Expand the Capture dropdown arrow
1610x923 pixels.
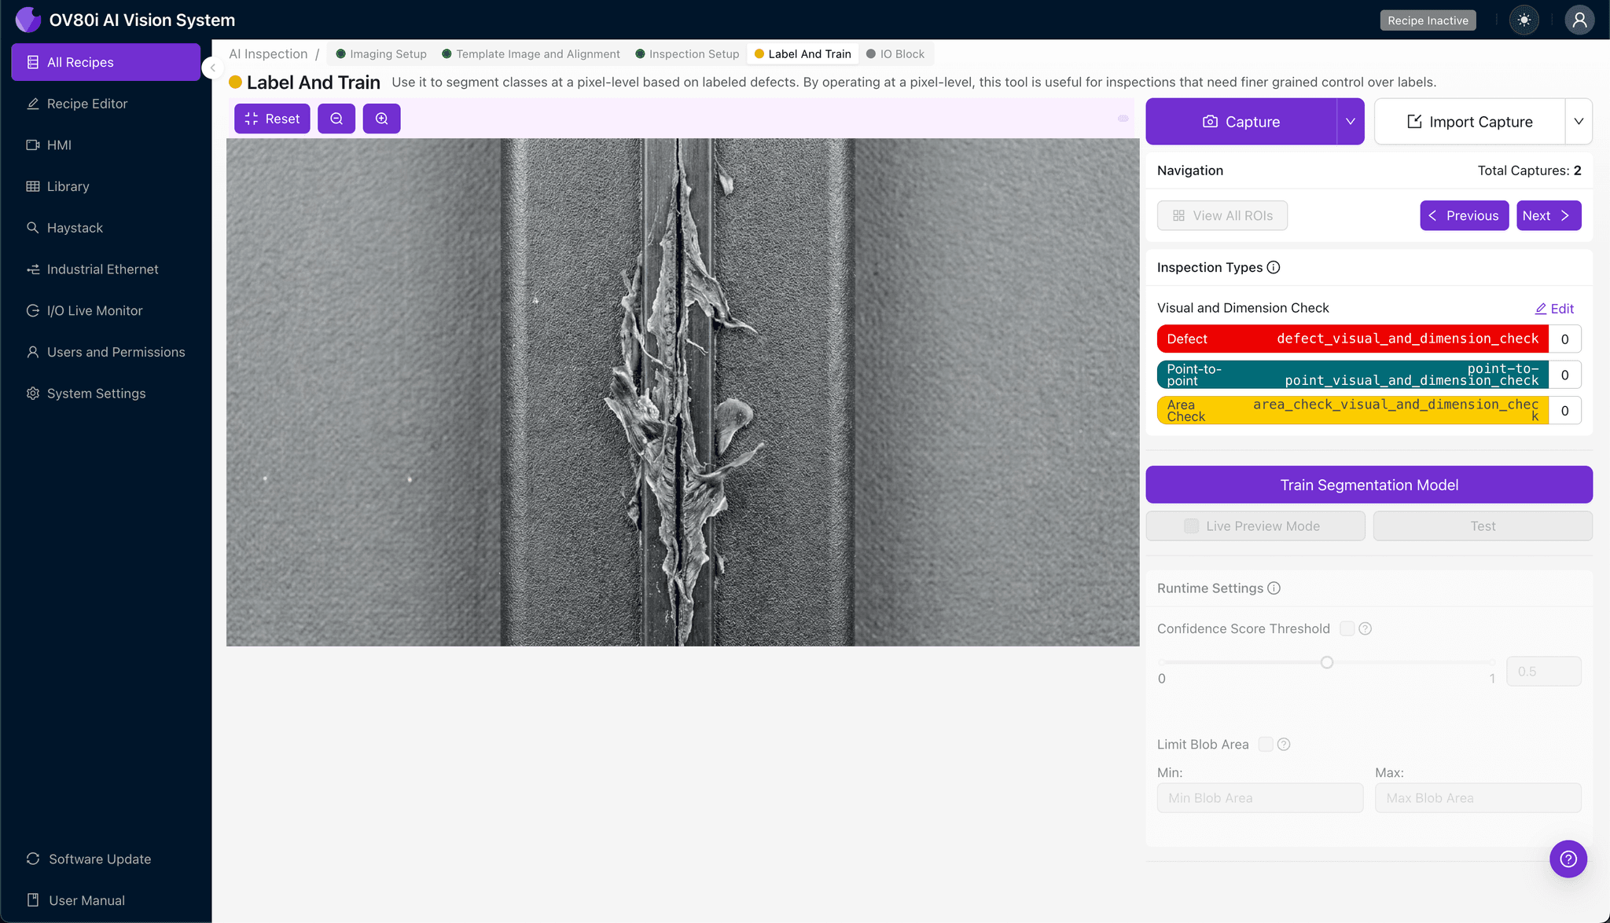point(1351,122)
